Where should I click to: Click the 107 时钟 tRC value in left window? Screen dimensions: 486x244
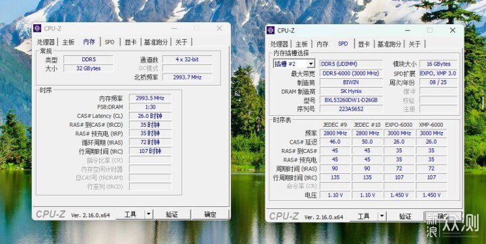pyautogui.click(x=150, y=152)
